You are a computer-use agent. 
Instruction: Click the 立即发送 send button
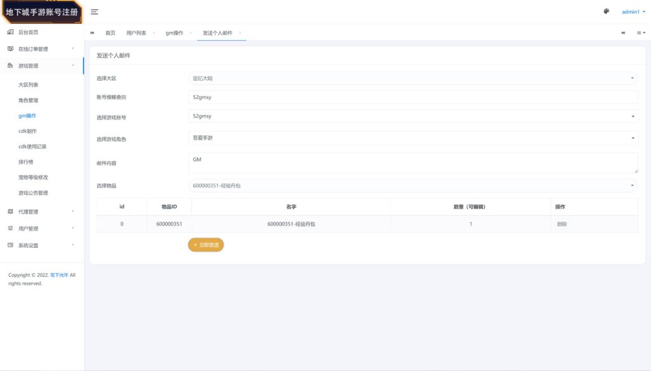point(205,245)
